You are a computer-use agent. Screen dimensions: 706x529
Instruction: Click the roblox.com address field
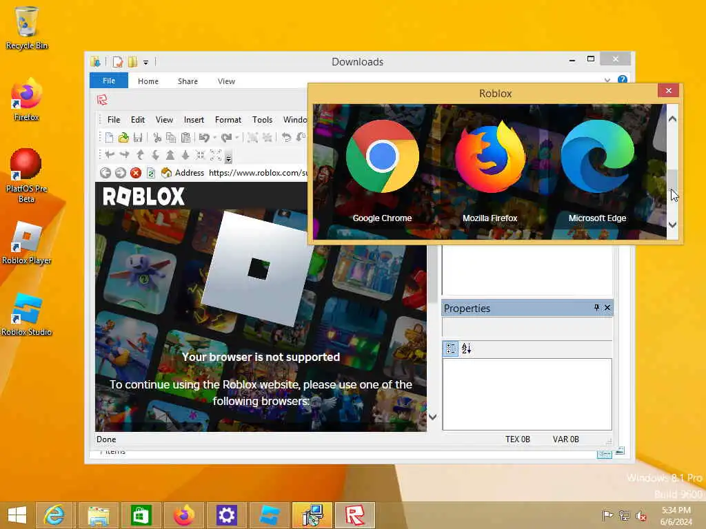(258, 173)
